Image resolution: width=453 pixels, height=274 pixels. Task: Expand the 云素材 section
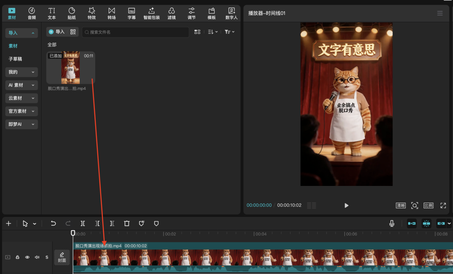tap(21, 98)
